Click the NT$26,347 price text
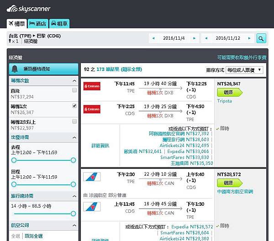This screenshot has width=274, height=241. pos(229,84)
